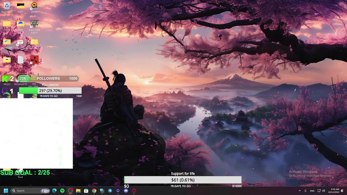Image resolution: width=347 pixels, height=195 pixels.
Task: Click the $61 (0.61%) support bar
Action: (183, 180)
